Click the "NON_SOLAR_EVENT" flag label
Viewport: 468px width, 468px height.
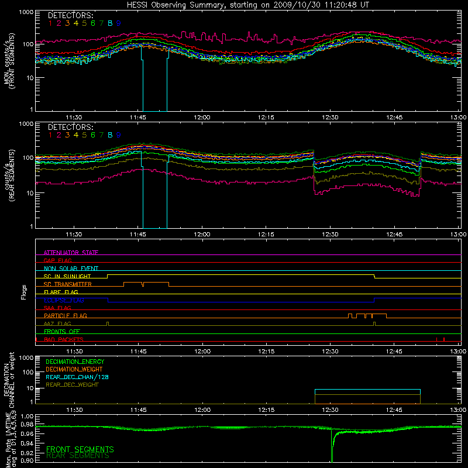coord(71,269)
